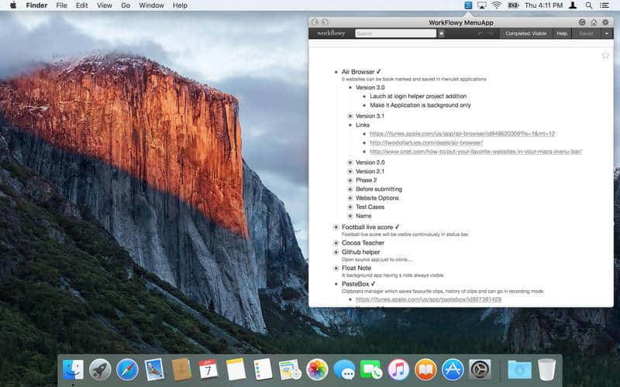Open the Window menu

click(x=151, y=5)
